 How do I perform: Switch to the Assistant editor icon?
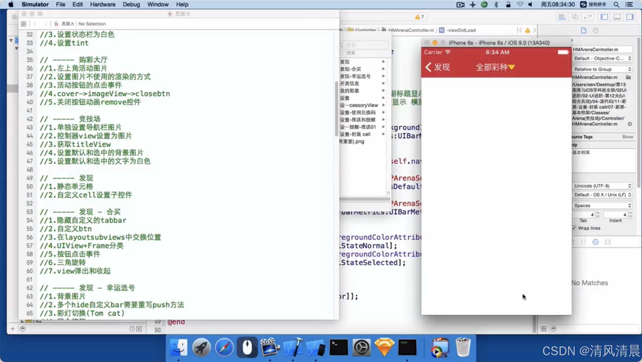(x=575, y=17)
